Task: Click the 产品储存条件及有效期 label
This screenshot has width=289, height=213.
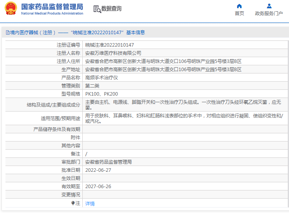Action: tap(57, 129)
